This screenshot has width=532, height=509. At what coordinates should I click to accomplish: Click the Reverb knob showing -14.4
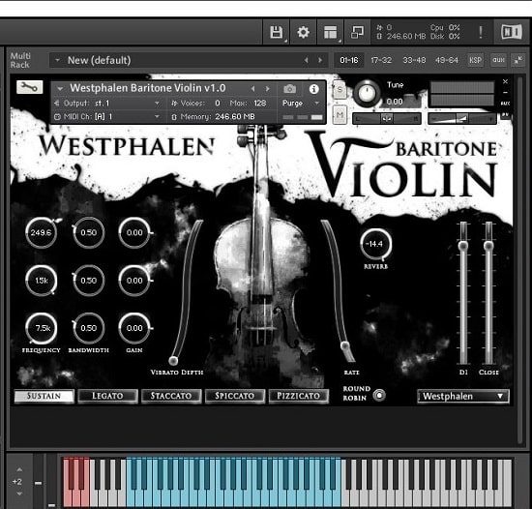[x=375, y=244]
